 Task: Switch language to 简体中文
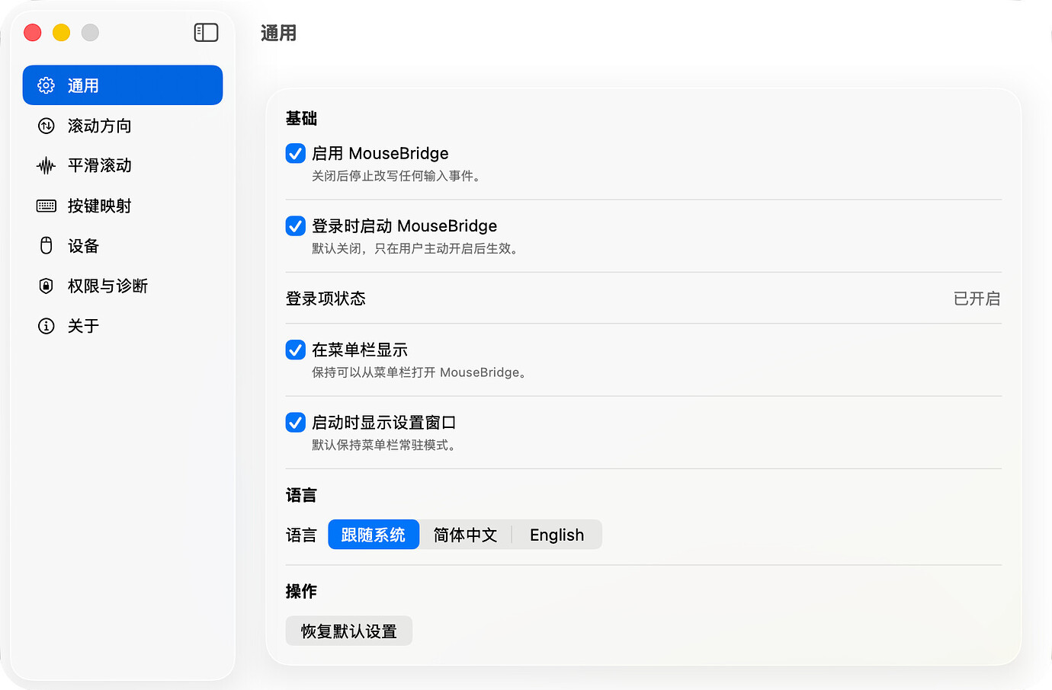[x=465, y=535]
